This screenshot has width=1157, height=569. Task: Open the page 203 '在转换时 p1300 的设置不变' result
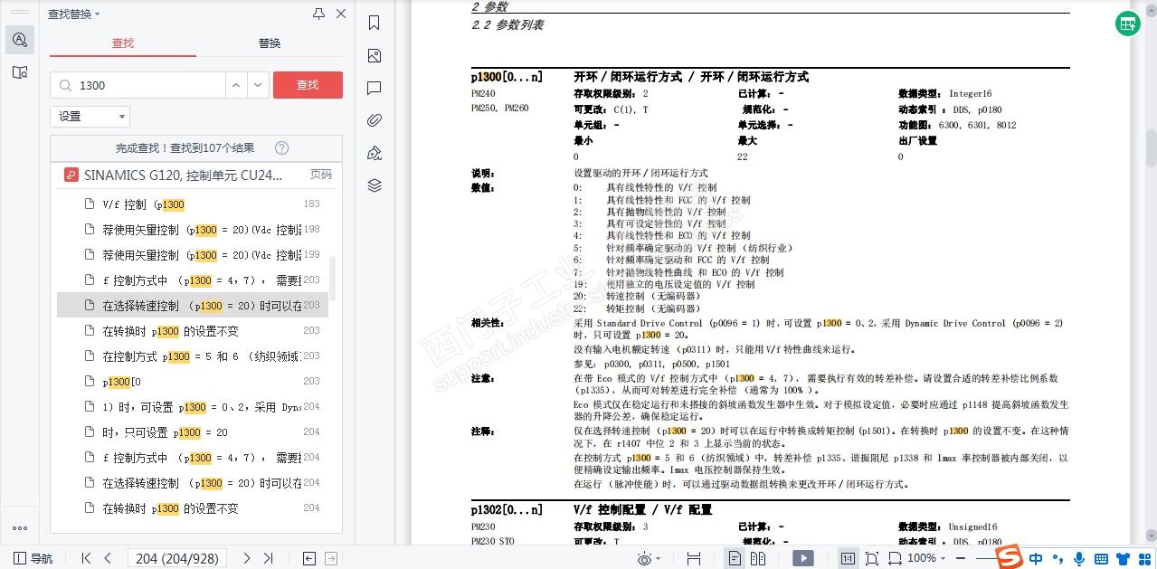point(193,331)
